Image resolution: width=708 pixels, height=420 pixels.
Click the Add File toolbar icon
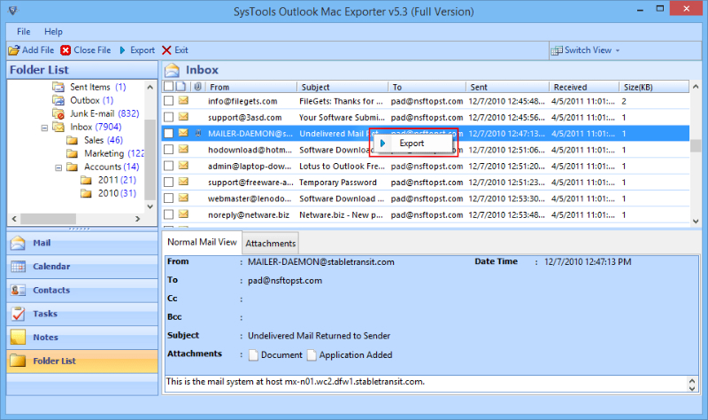point(14,51)
